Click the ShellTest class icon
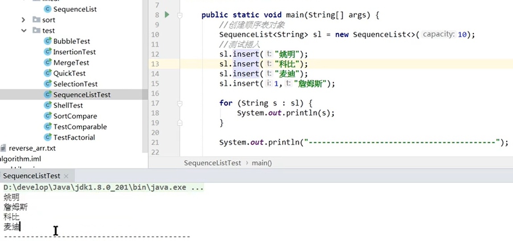 (x=48, y=105)
